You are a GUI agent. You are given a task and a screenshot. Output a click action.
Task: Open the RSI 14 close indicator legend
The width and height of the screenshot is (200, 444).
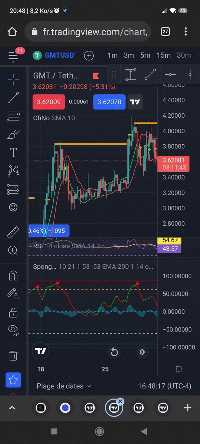click(x=67, y=245)
